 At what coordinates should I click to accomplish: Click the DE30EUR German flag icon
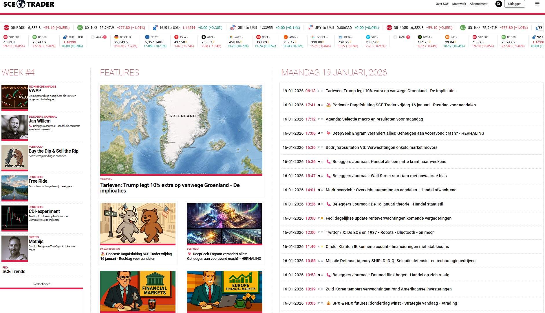[116, 37]
